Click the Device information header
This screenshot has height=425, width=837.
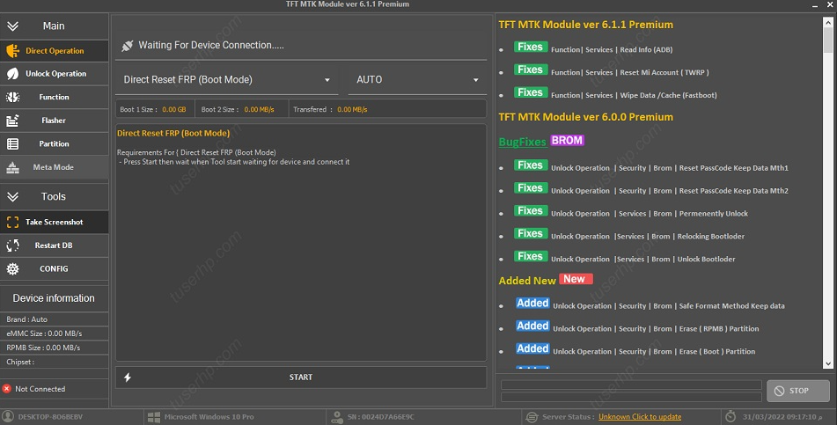click(x=54, y=298)
